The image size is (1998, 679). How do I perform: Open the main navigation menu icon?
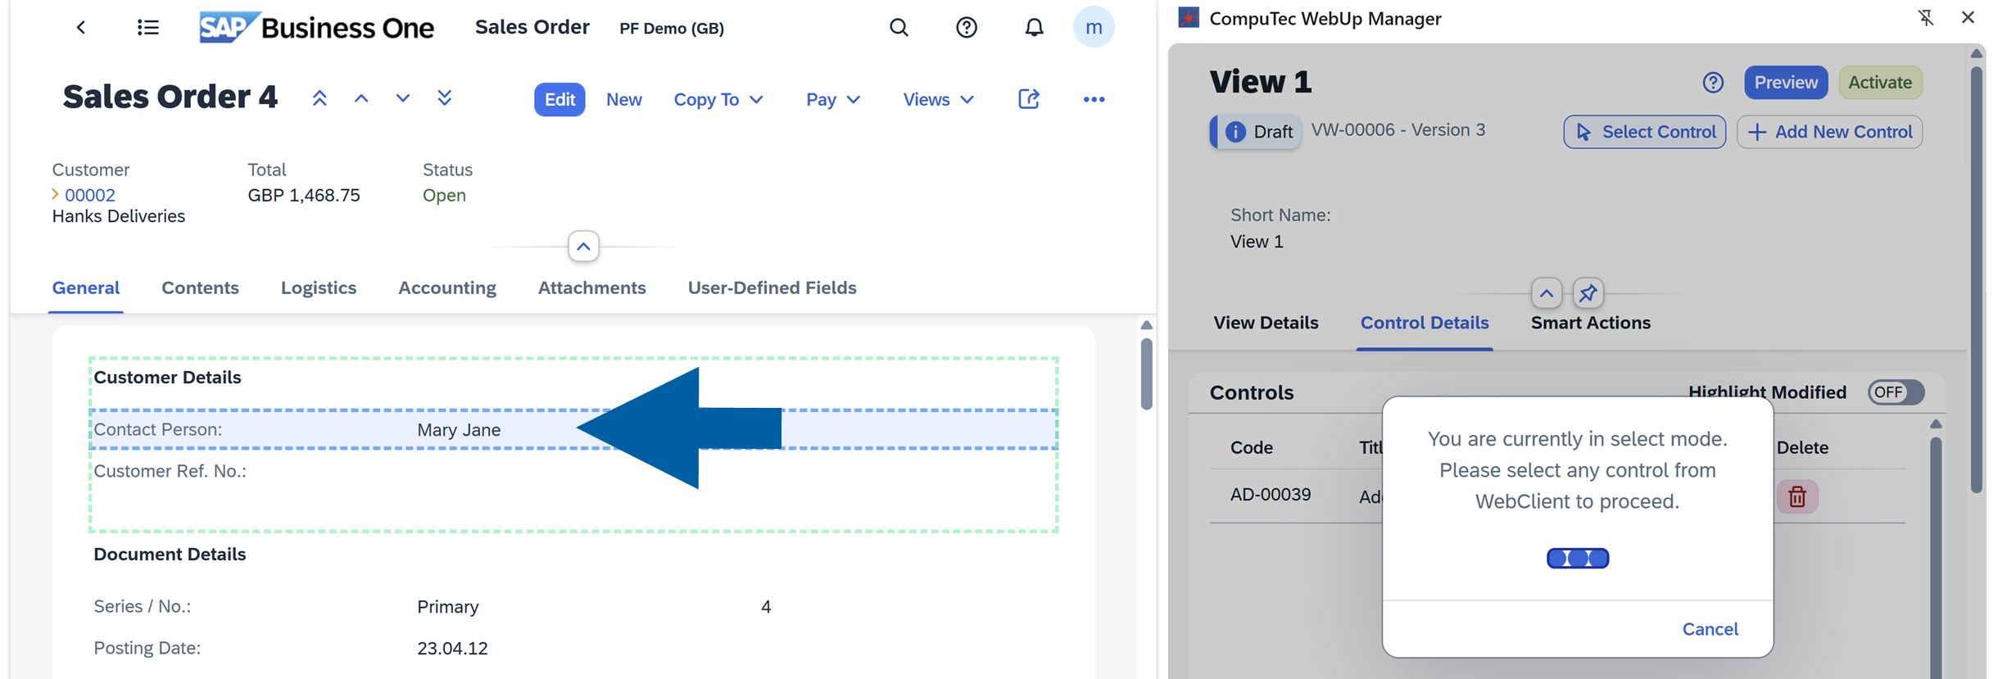click(148, 28)
